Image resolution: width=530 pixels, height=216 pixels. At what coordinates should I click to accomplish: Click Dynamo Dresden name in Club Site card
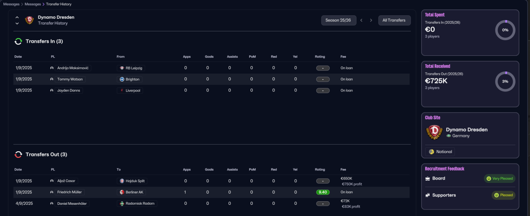coord(467,130)
